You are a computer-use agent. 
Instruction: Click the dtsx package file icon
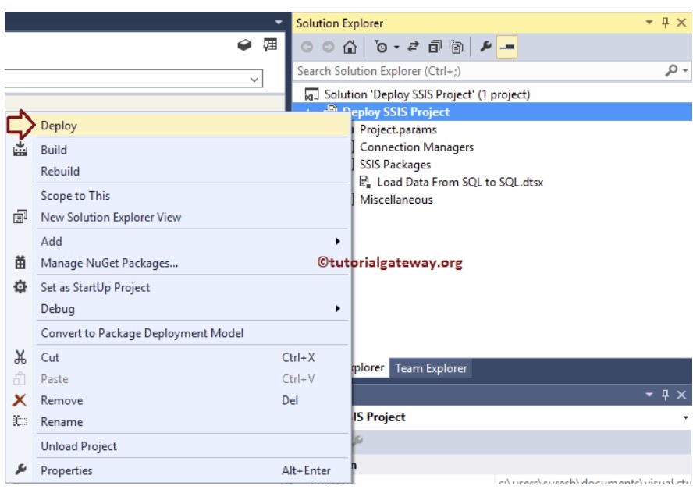(x=364, y=182)
